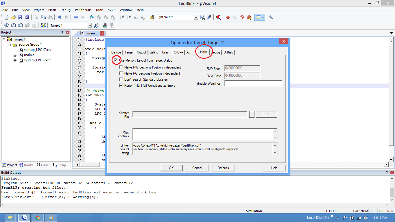Click the Indent selection icon

coord(122,17)
